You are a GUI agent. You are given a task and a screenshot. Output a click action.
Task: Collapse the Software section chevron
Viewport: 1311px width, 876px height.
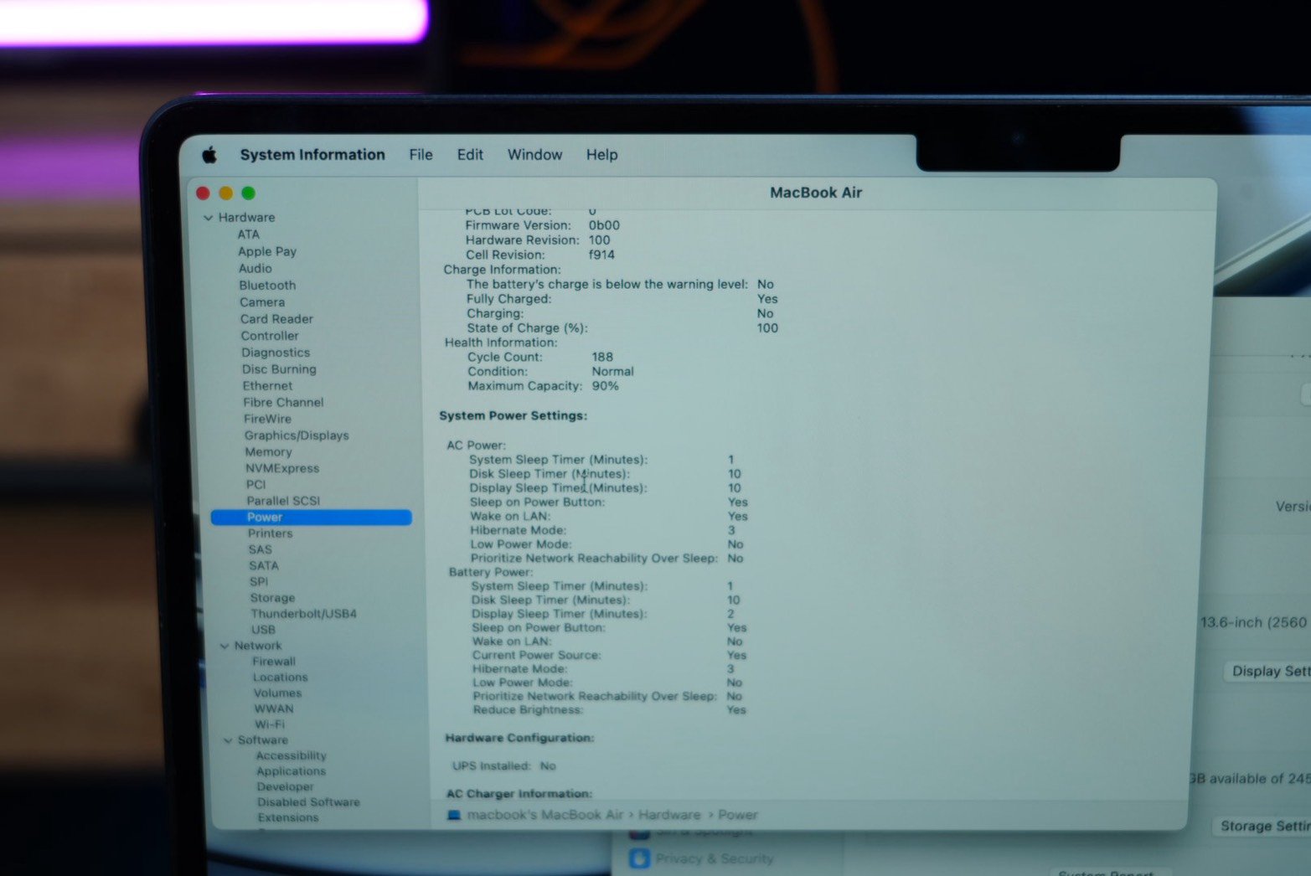228,740
